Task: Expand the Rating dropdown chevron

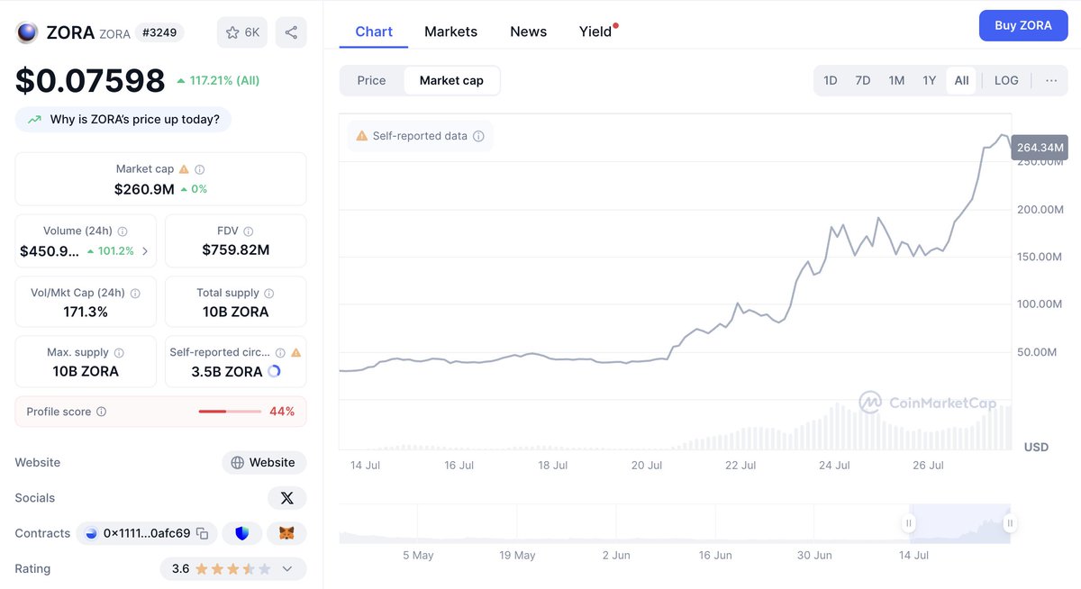Action: click(x=287, y=569)
